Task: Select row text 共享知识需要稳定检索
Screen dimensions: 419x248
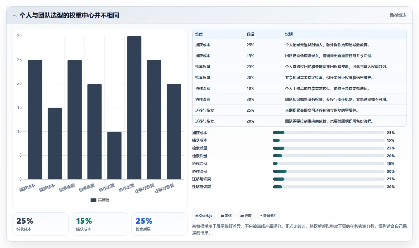Action: point(303,78)
